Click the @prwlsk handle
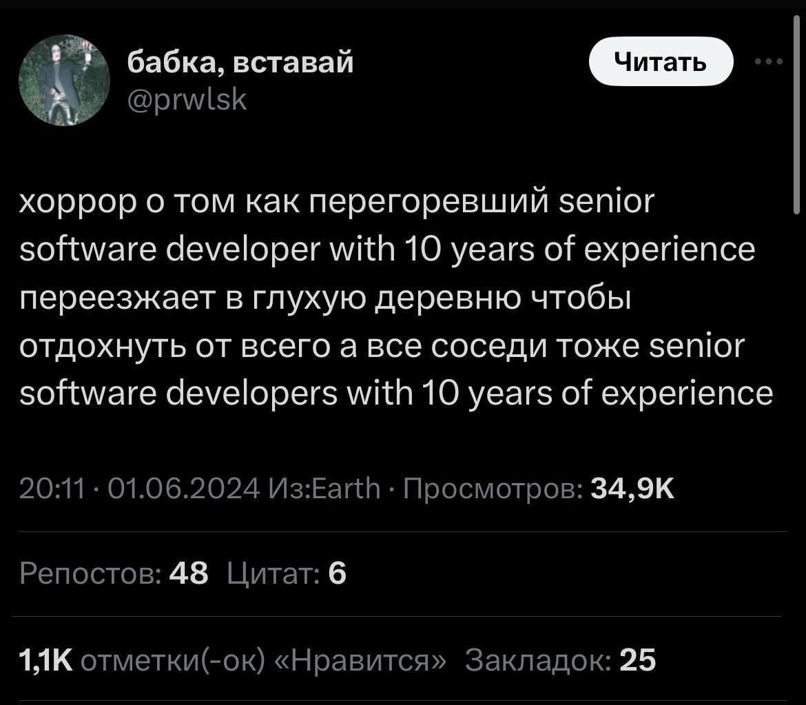This screenshot has height=705, width=806. click(187, 100)
